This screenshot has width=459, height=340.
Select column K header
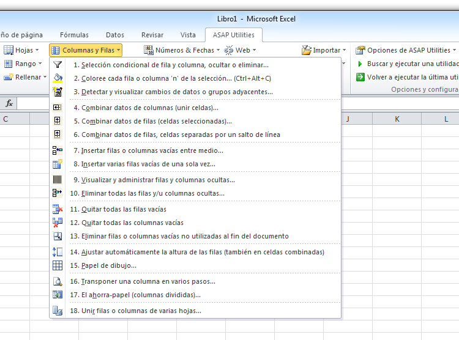click(397, 119)
